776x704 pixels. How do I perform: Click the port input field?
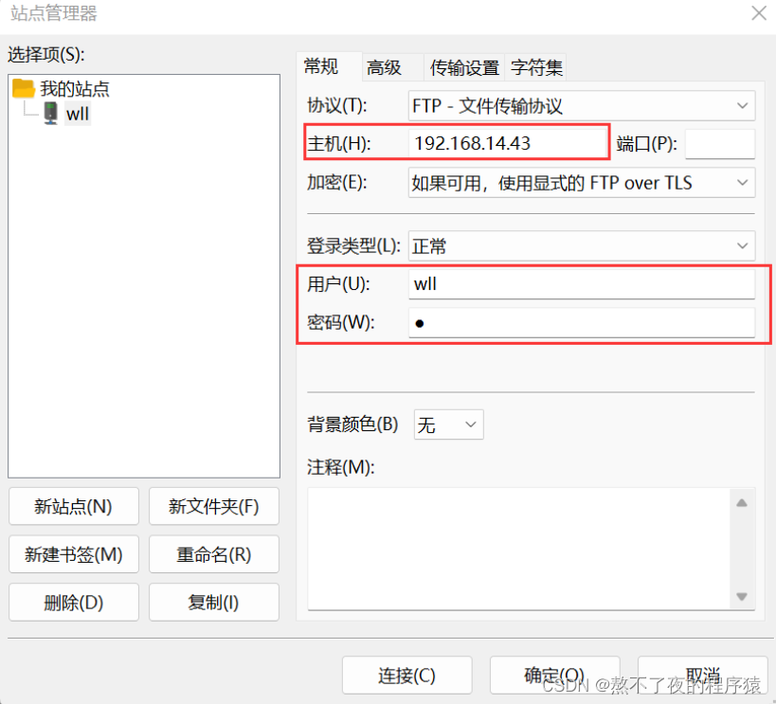click(720, 144)
